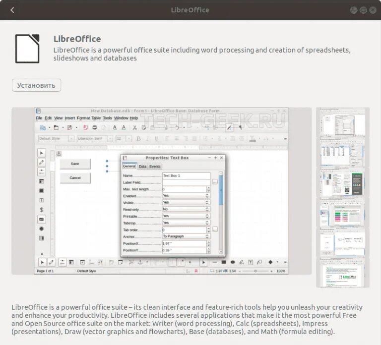Select the arrow Select tool in left sidebar
This screenshot has height=345, width=381.
(42, 153)
